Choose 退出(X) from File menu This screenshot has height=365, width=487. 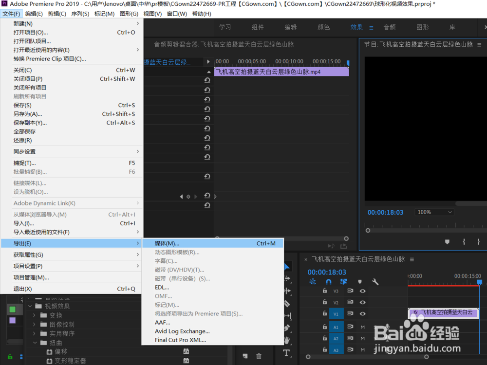pyautogui.click(x=72, y=289)
